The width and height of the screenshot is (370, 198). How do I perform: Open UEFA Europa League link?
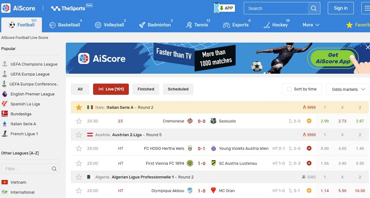click(x=30, y=74)
